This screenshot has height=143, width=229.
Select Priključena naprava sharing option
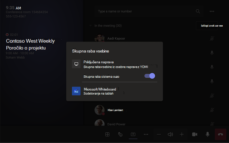pyautogui.click(x=115, y=64)
